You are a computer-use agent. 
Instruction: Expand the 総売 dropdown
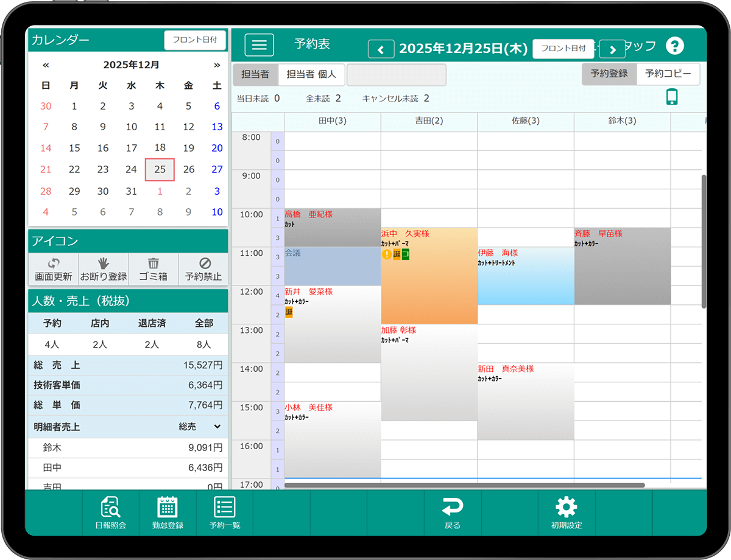pyautogui.click(x=217, y=427)
